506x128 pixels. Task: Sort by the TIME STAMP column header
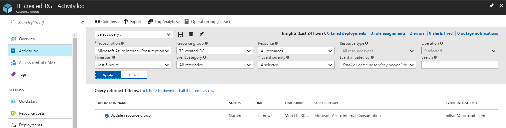pyautogui.click(x=295, y=103)
